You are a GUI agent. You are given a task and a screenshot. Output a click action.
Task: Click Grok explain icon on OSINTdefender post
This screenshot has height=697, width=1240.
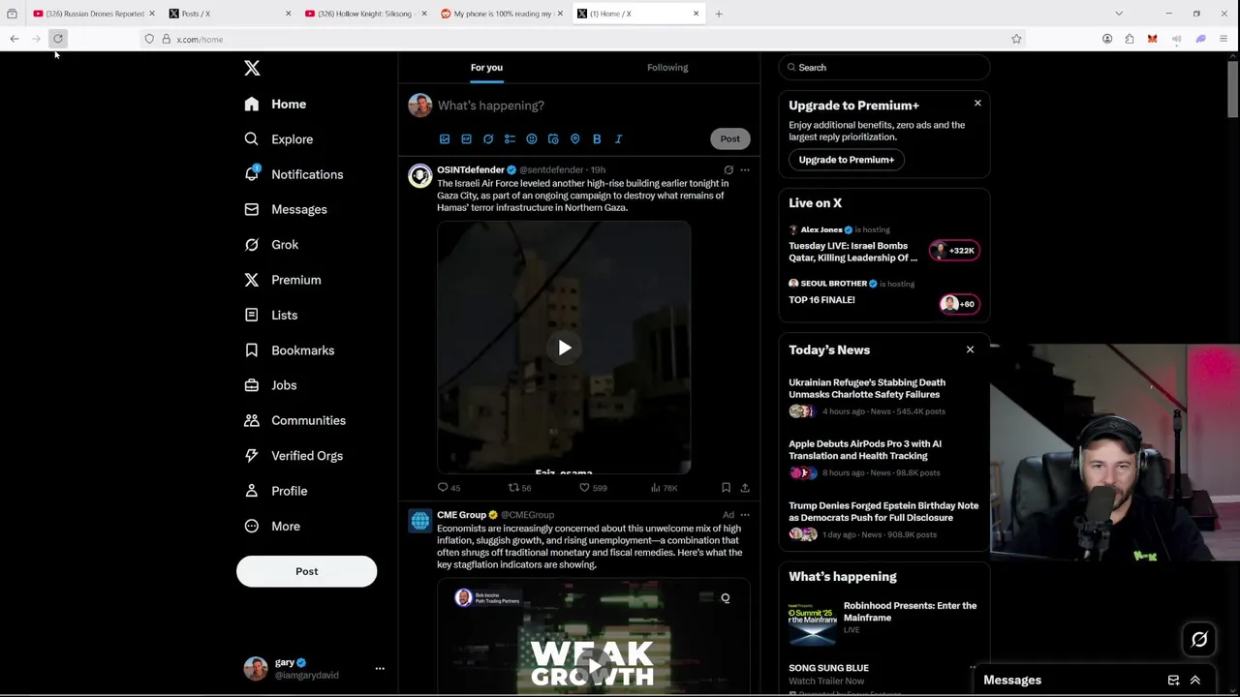tap(728, 170)
